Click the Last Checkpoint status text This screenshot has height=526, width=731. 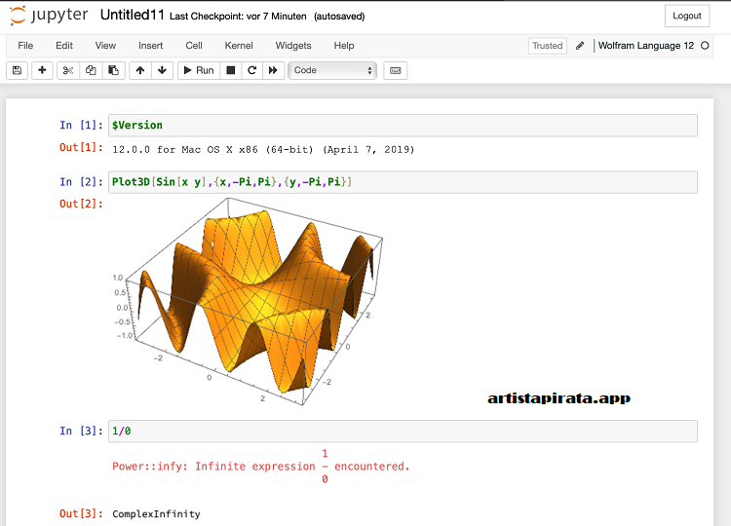click(238, 17)
